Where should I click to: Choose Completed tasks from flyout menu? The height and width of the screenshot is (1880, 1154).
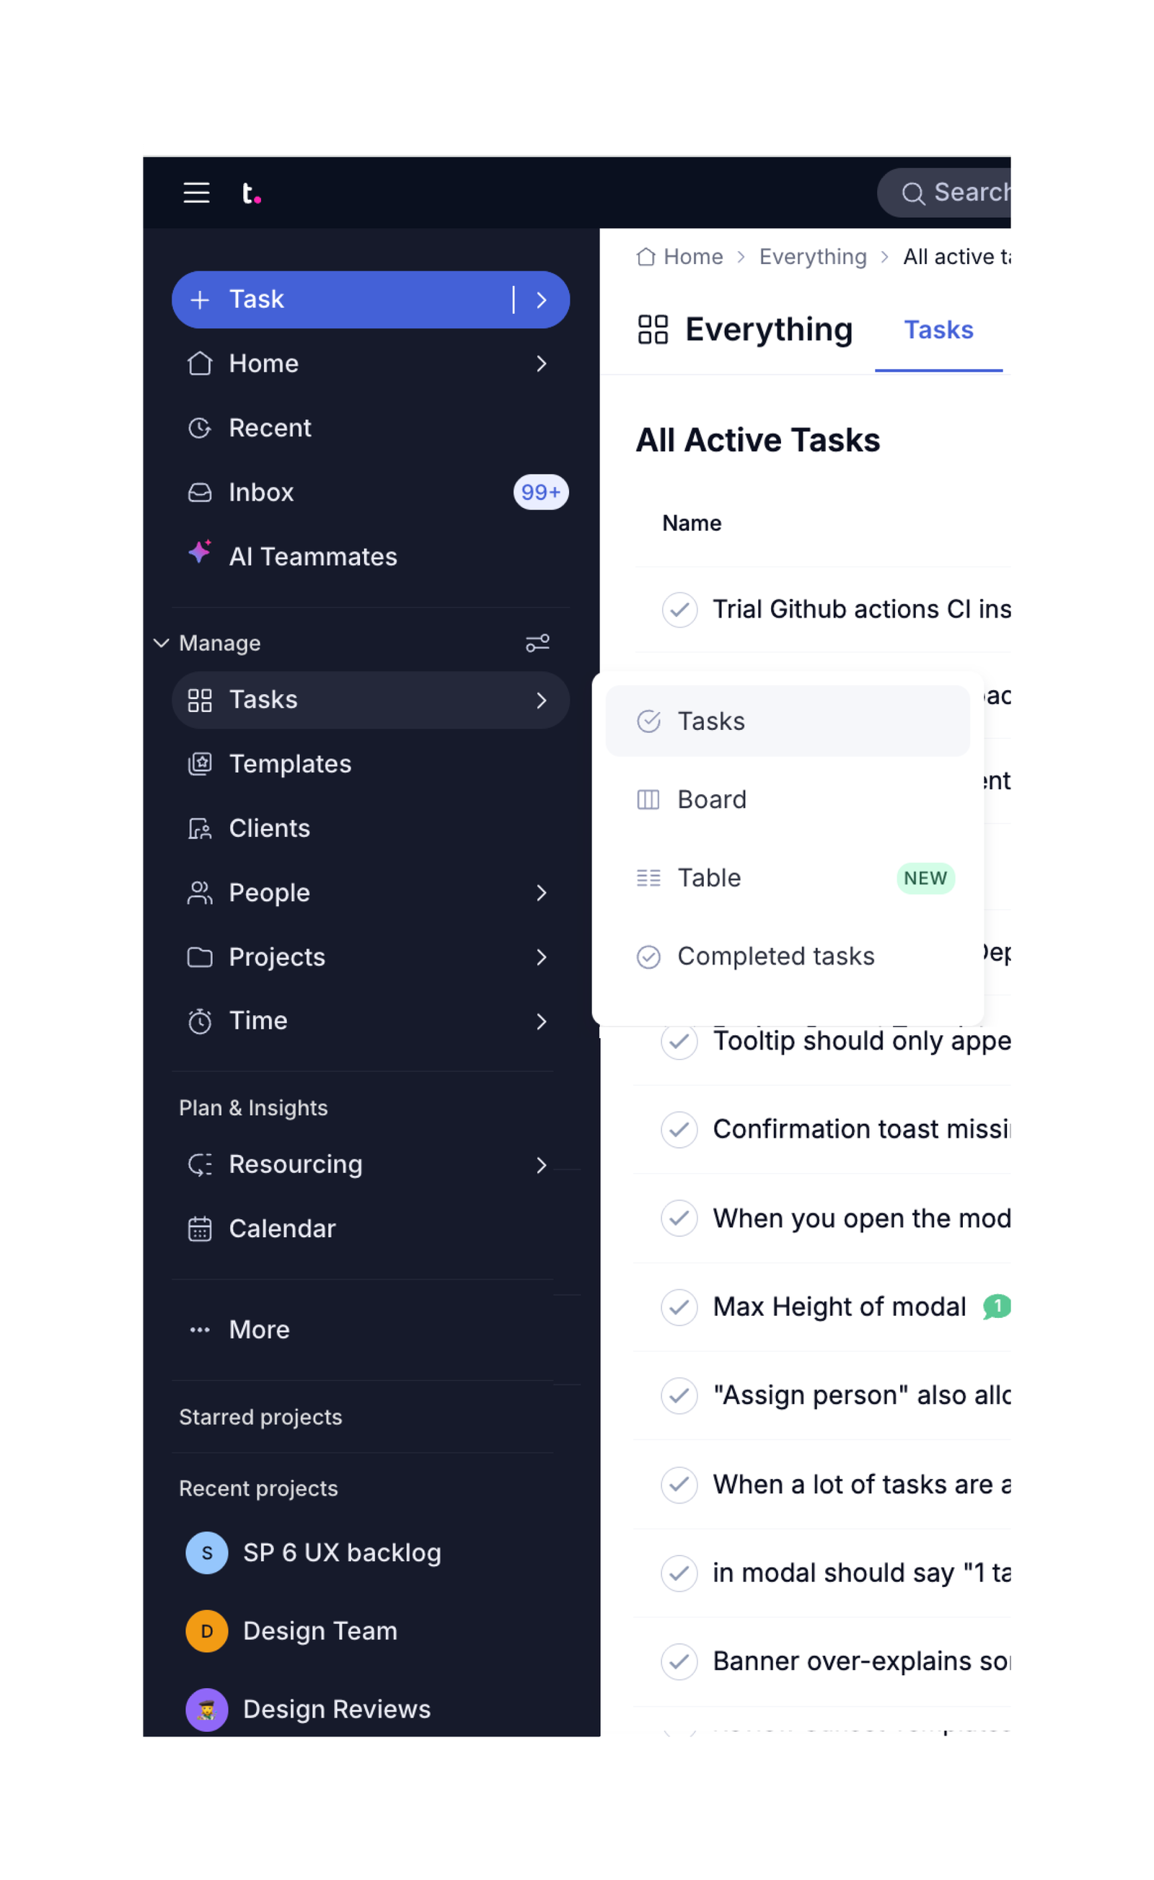pyautogui.click(x=788, y=956)
